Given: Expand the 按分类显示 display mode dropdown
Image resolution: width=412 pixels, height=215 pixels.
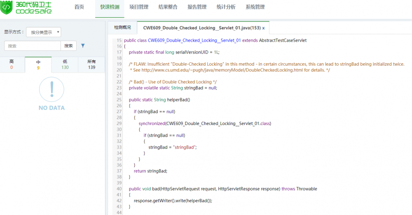Looking at the screenshot, I should click(44, 32).
